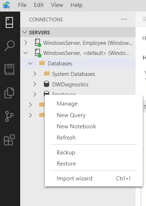
Task: Select the DWDiagnostics database label
Action: click(x=70, y=84)
